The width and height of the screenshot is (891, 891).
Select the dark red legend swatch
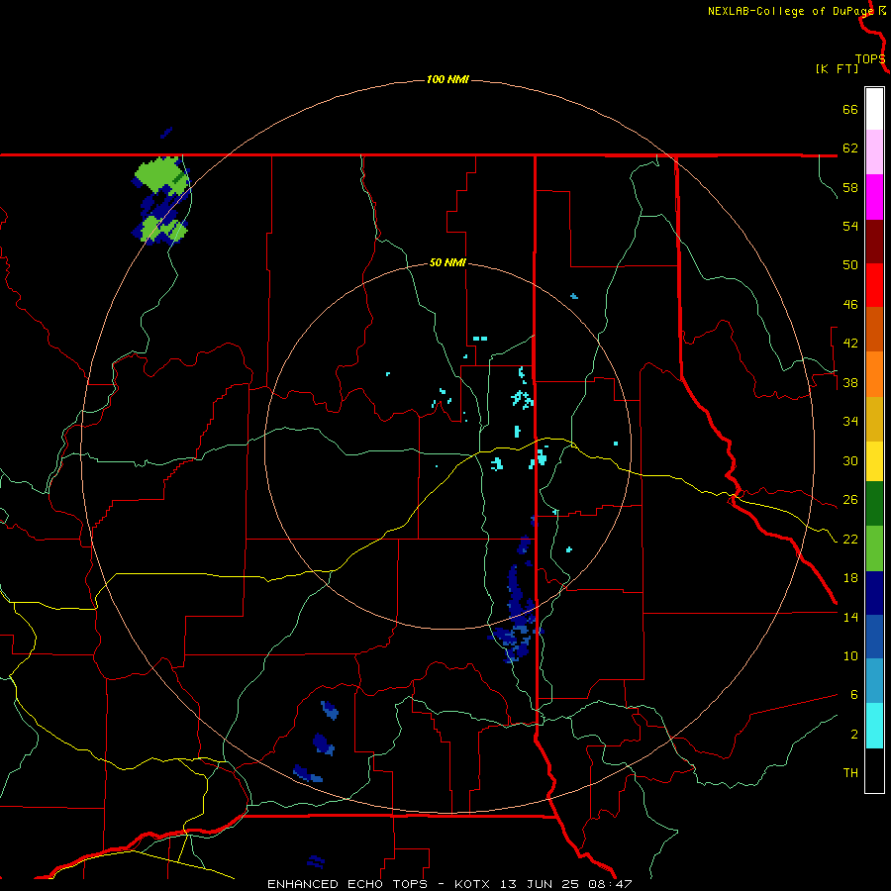coord(874,242)
